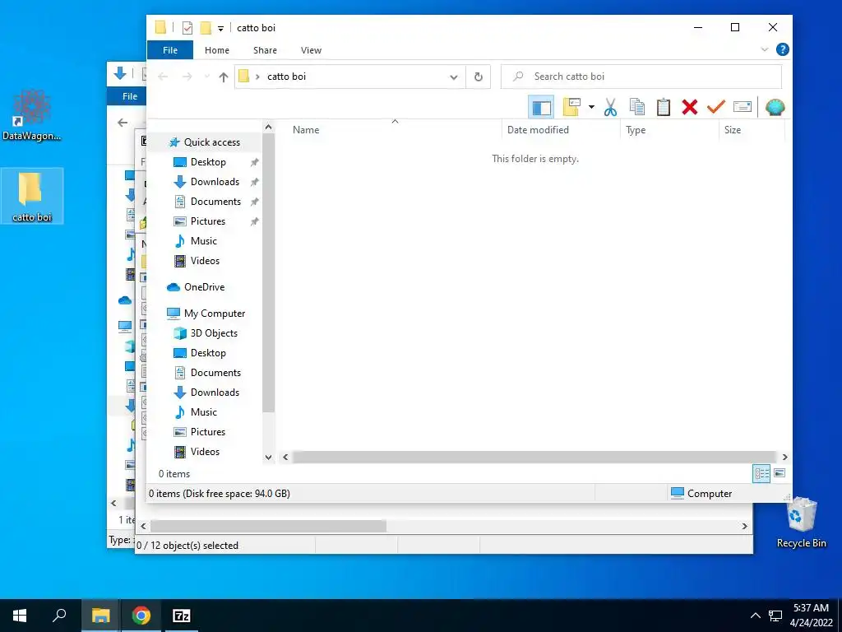Click the file list horizontal scroll right arrow
The width and height of the screenshot is (842, 632).
pos(784,458)
